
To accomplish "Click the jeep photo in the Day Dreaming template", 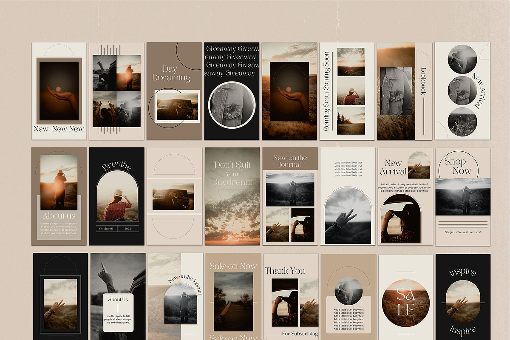I will [x=177, y=106].
